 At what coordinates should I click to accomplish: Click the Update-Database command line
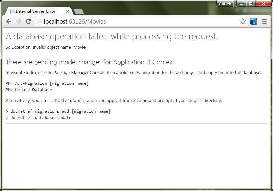pos(29,90)
